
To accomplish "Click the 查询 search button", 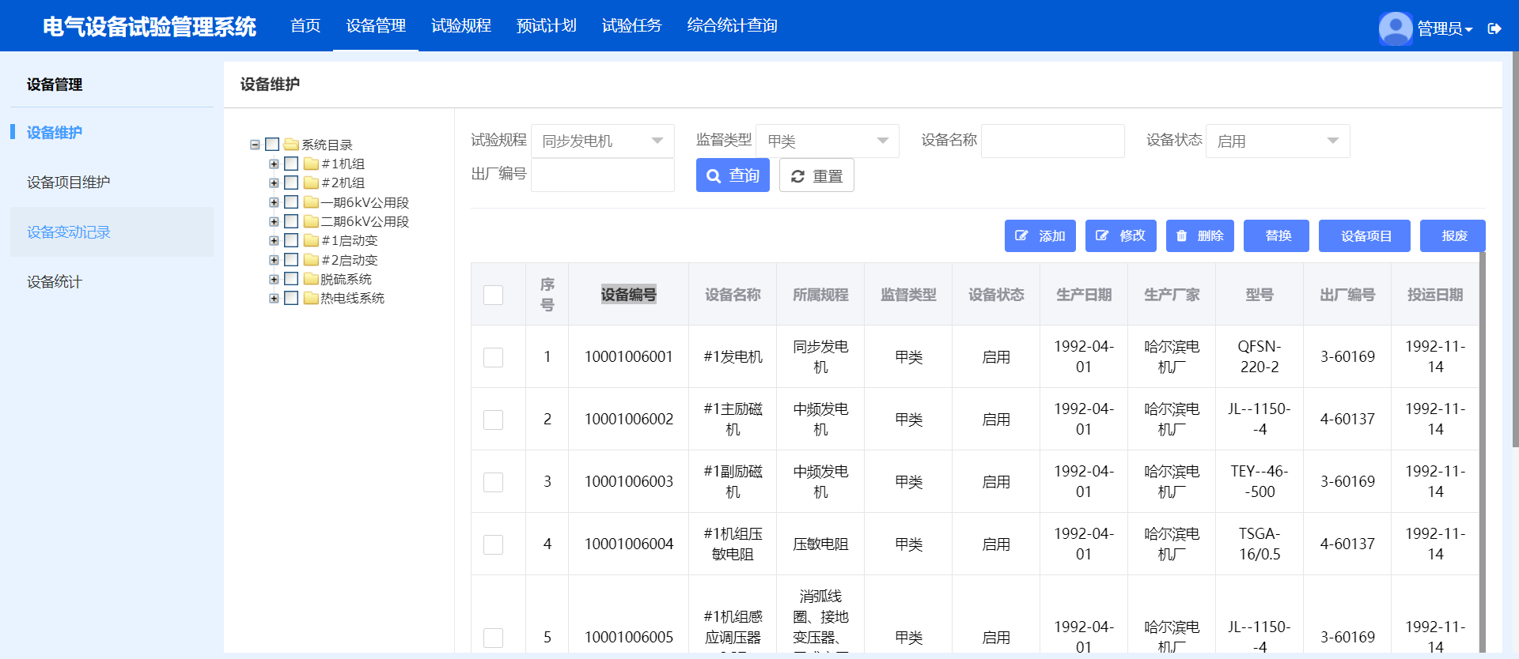I will click(733, 175).
